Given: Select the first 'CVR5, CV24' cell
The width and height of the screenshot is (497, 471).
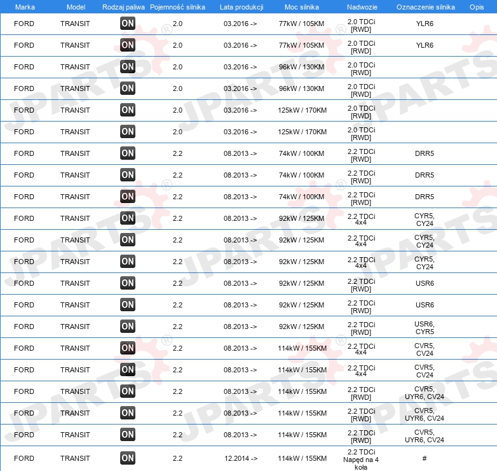Looking at the screenshot, I should [425, 349].
